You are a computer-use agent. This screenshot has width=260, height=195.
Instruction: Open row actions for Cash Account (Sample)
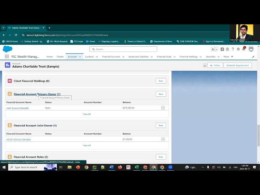pyautogui.click(x=163, y=108)
